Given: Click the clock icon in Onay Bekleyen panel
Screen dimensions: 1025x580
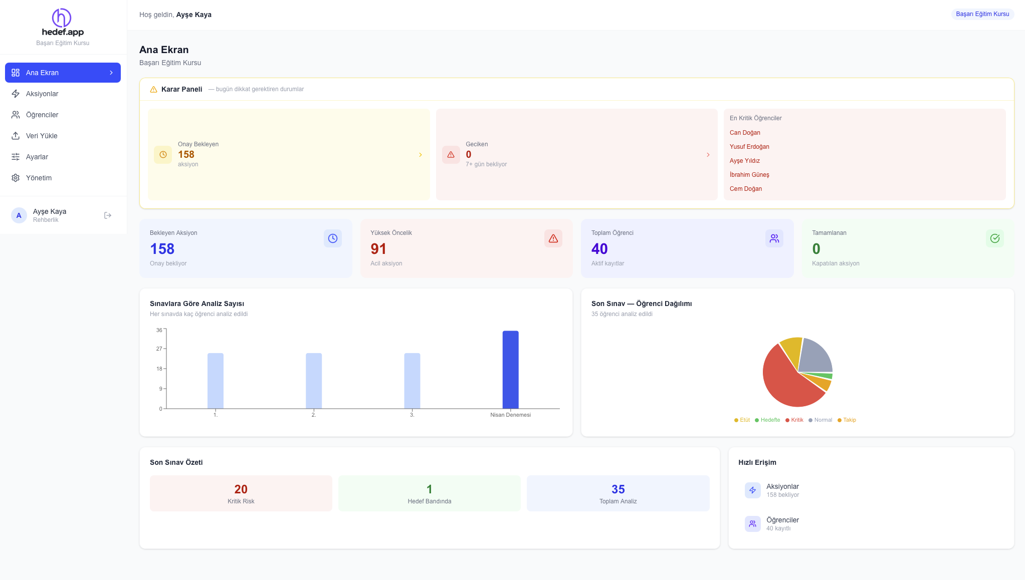Looking at the screenshot, I should (x=163, y=155).
